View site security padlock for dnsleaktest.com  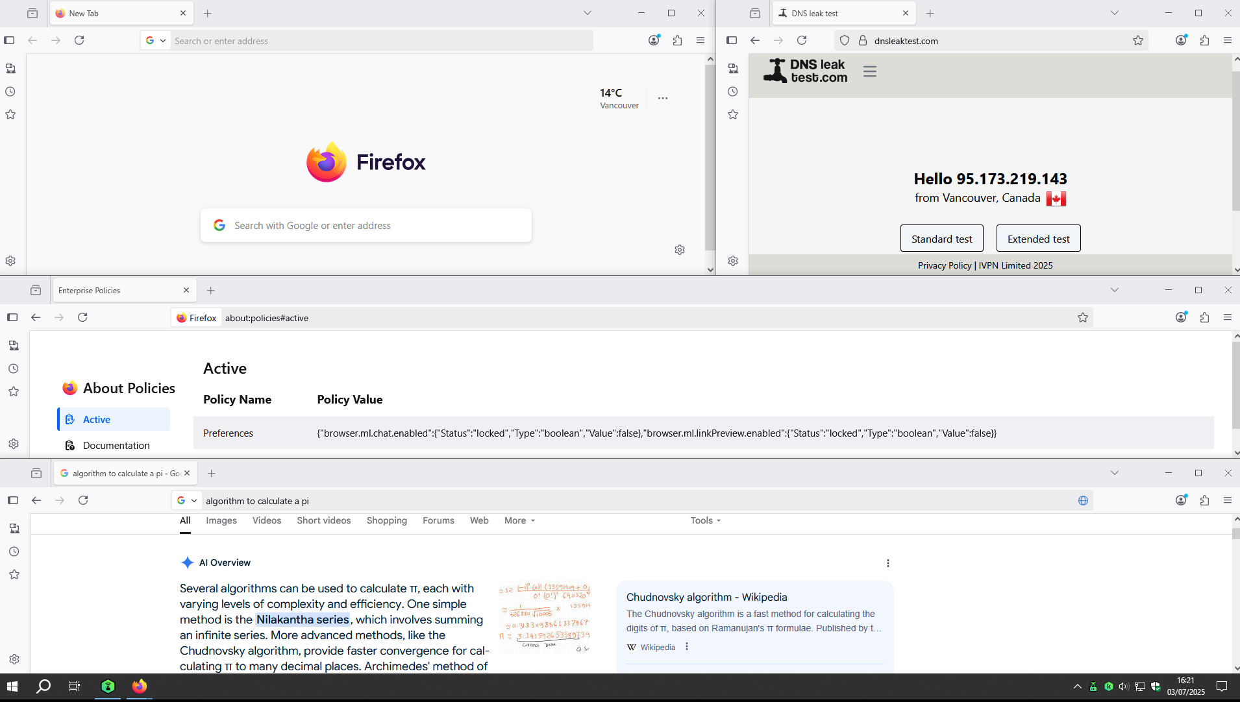pyautogui.click(x=863, y=40)
